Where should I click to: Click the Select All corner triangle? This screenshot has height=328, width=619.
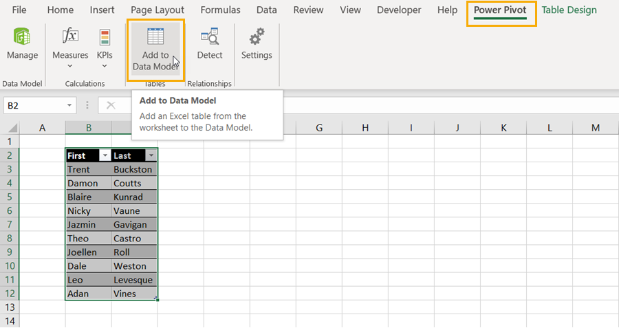pos(12,128)
